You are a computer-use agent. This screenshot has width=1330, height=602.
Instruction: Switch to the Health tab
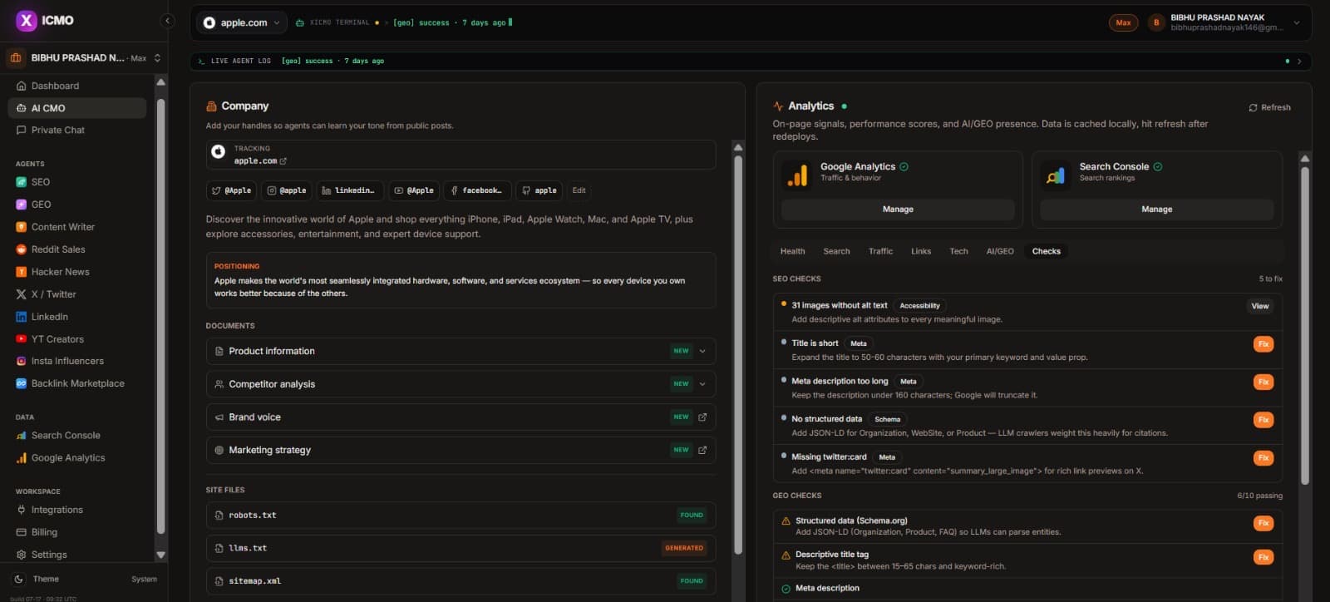(x=792, y=251)
